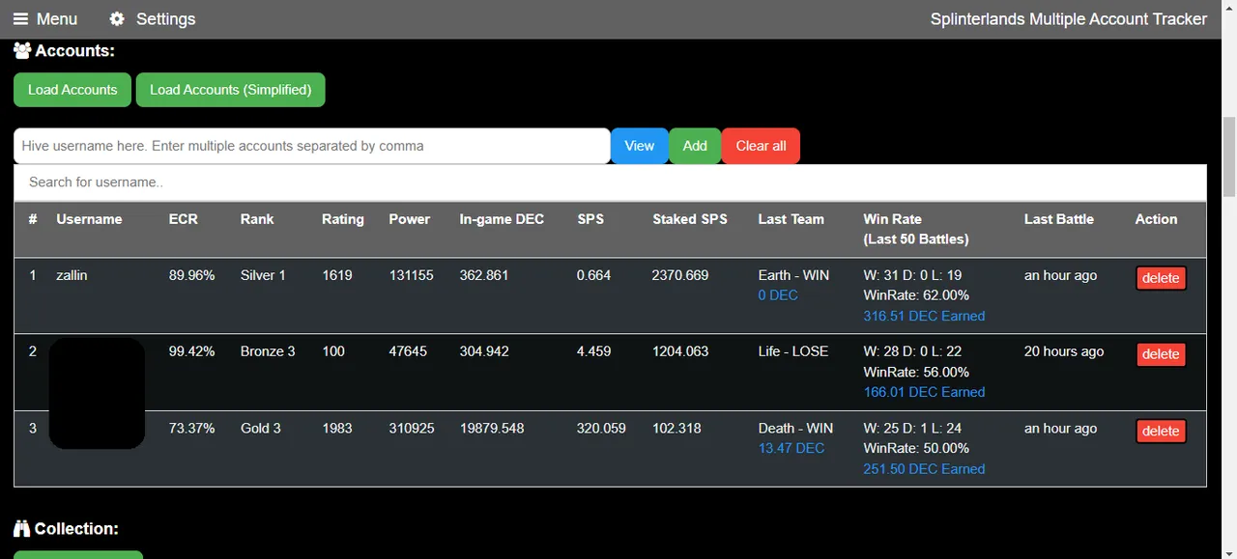1237x559 pixels.
Task: Click the green Add button
Action: click(x=695, y=146)
